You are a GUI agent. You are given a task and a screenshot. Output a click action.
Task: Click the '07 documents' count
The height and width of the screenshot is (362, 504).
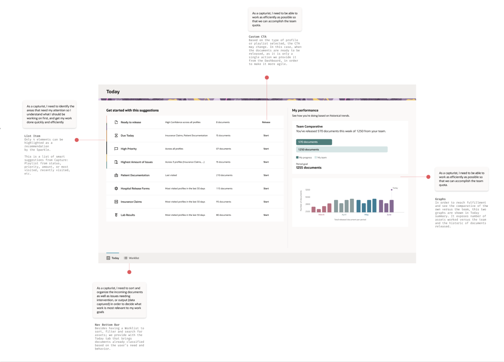(223, 149)
